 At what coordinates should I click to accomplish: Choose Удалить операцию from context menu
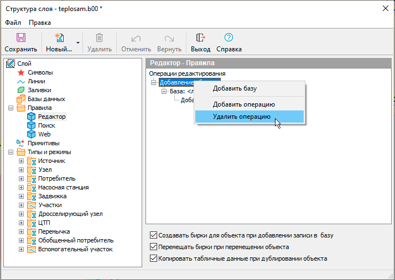(x=241, y=117)
